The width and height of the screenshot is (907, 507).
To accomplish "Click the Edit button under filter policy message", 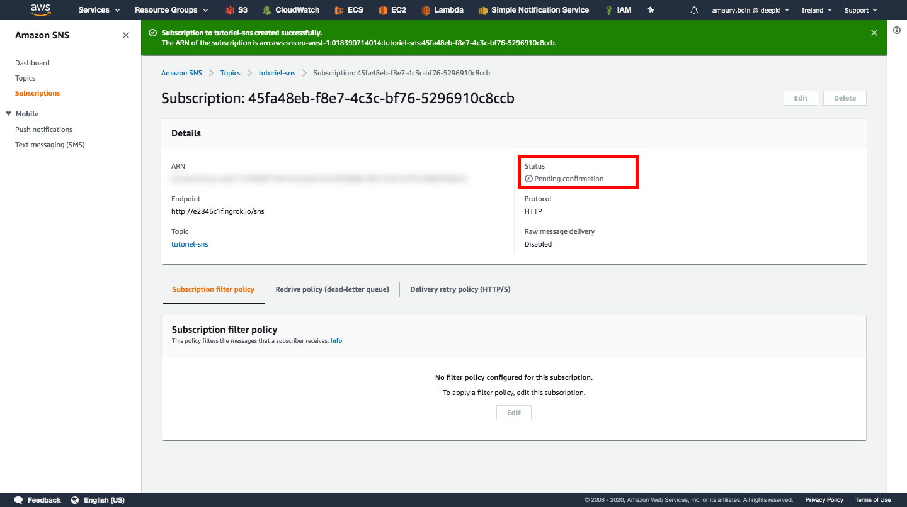I will click(514, 413).
